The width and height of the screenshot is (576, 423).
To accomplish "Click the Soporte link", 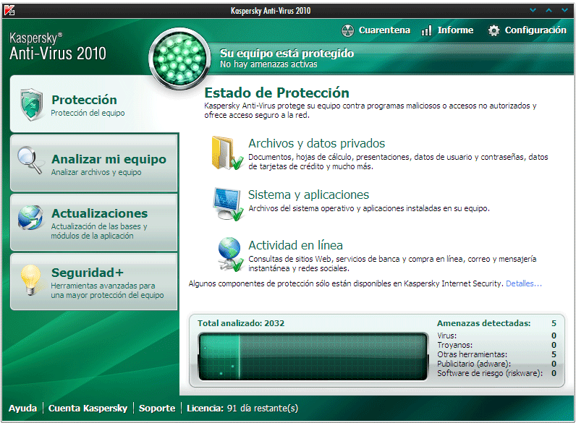I will click(157, 409).
